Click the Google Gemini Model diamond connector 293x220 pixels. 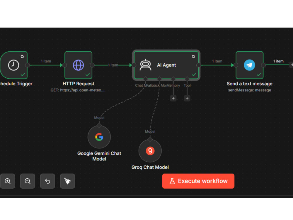[99, 125]
